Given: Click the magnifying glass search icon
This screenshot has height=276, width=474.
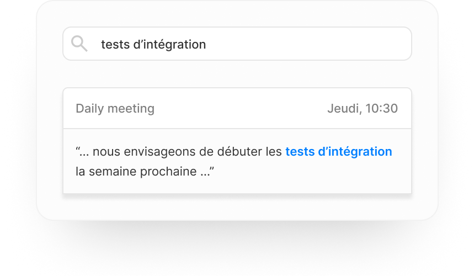Looking at the screenshot, I should [x=79, y=44].
